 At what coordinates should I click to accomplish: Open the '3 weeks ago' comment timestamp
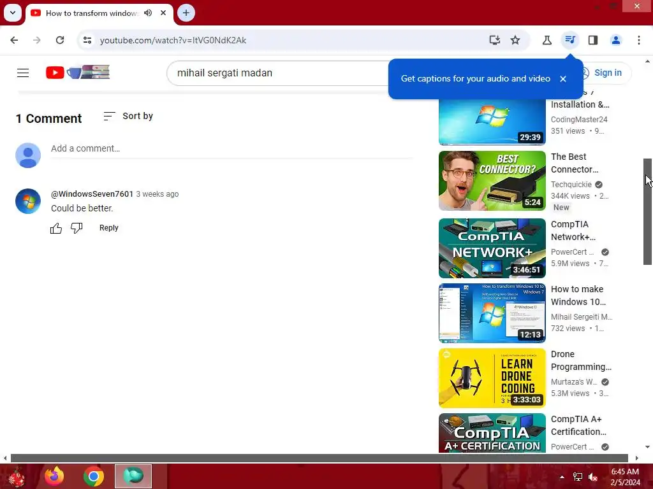(x=158, y=194)
